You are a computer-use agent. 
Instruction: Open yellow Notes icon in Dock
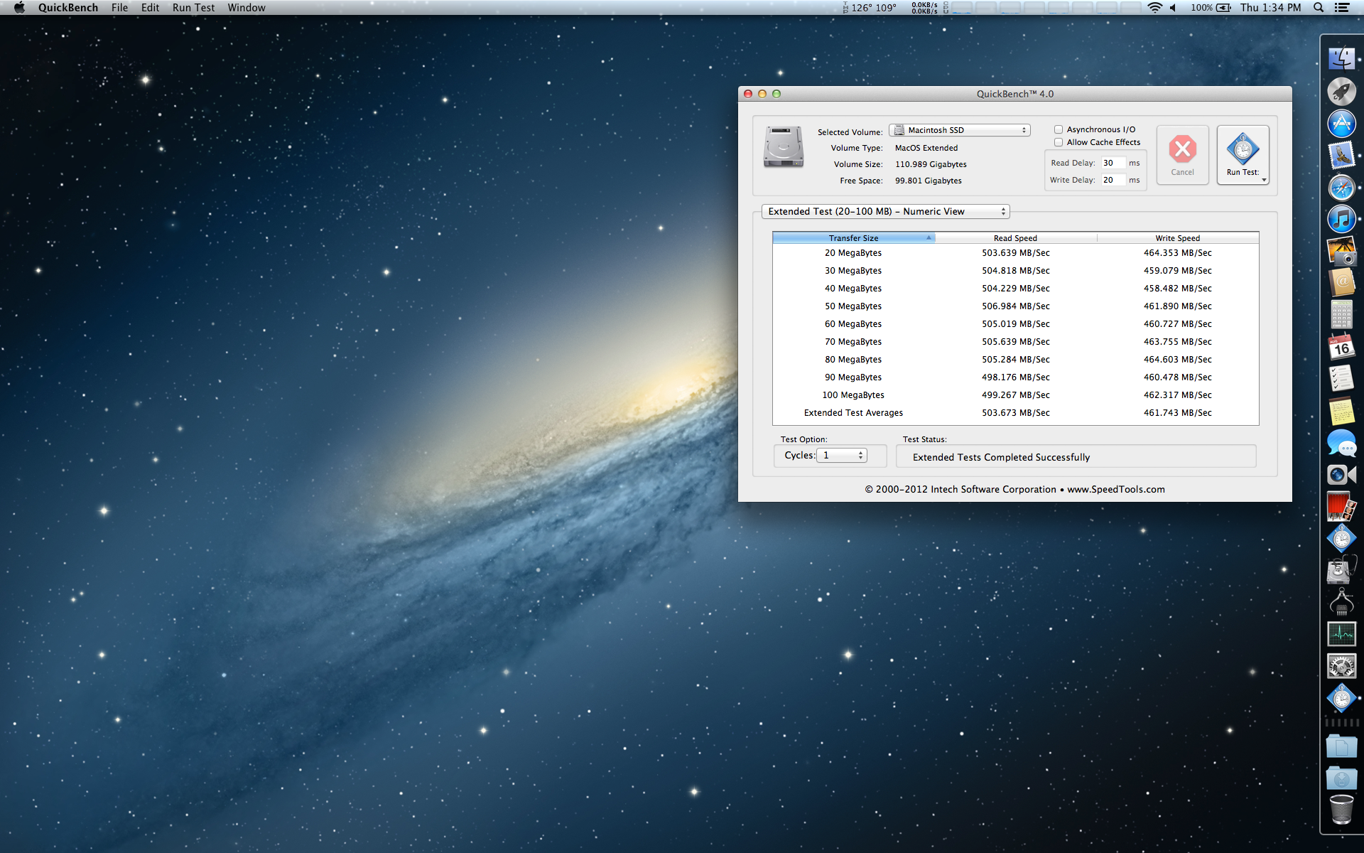click(x=1341, y=411)
